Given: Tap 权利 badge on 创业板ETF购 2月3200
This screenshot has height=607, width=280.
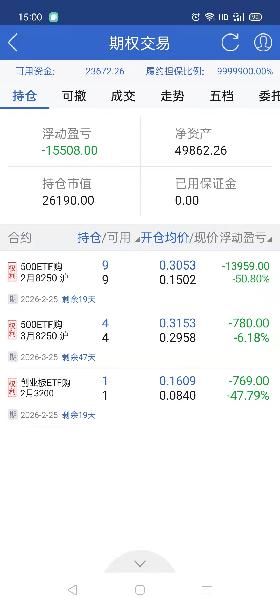Looking at the screenshot, I should [x=12, y=388].
